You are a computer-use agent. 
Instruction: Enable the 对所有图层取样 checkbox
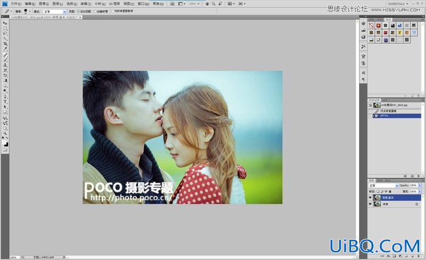pos(113,11)
